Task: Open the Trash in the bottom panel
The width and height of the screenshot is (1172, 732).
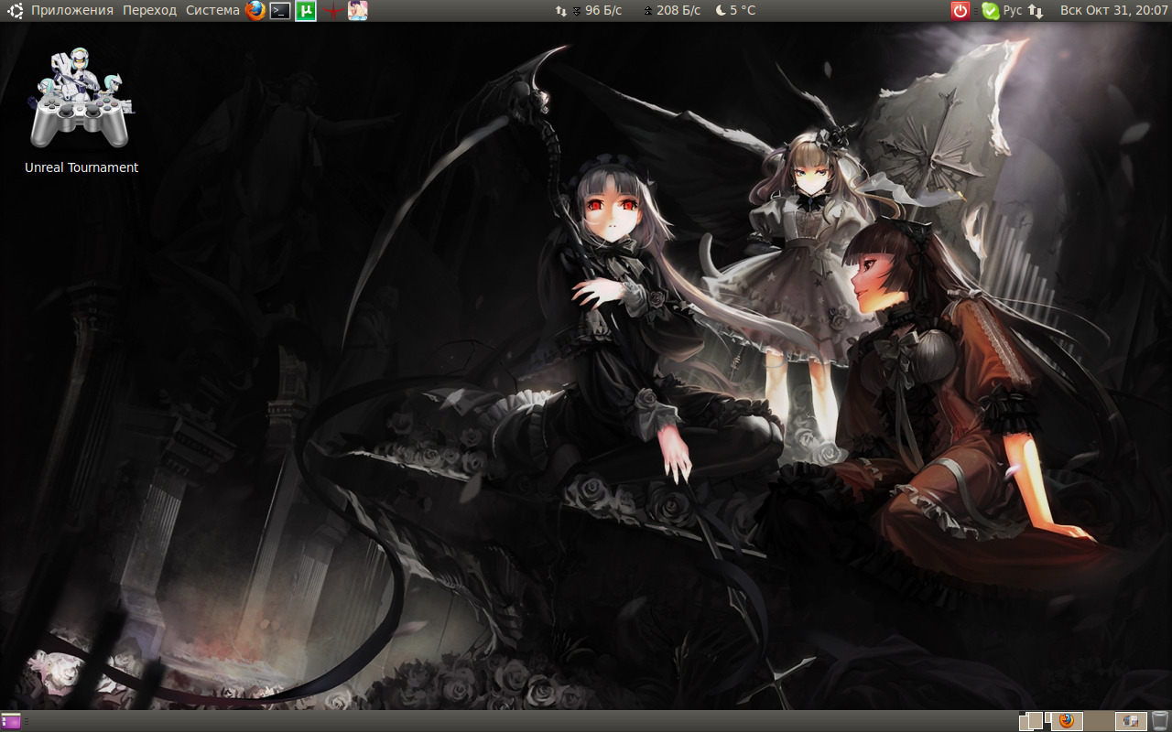Action: 1160,721
